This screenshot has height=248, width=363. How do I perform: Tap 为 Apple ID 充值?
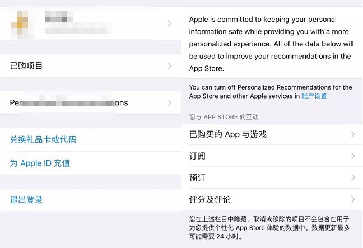(x=40, y=163)
